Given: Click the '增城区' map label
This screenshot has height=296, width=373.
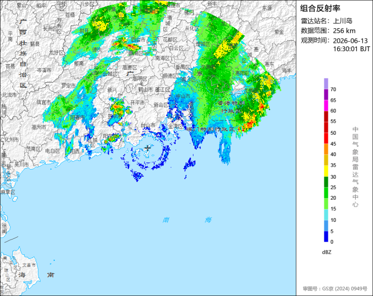Looking at the screenshot, I should pyautogui.click(x=203, y=44).
